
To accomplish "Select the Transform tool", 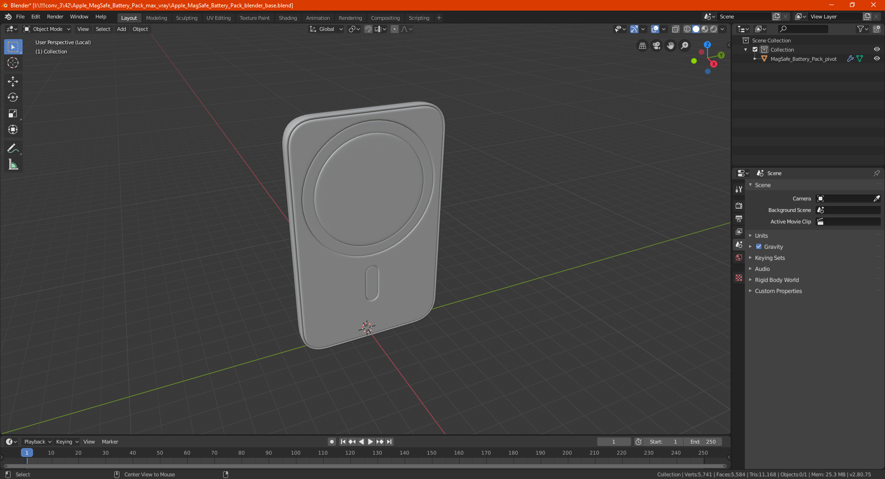I will 13,129.
